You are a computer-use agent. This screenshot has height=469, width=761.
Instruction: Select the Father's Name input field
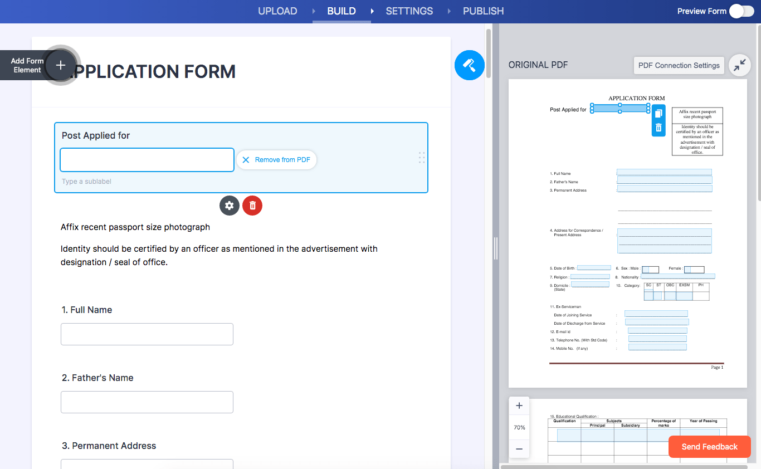click(x=147, y=402)
